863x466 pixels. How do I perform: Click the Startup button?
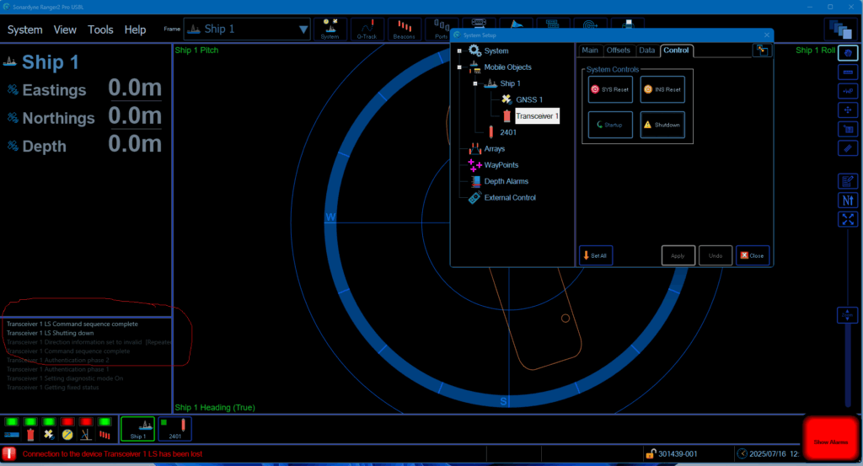(x=610, y=125)
